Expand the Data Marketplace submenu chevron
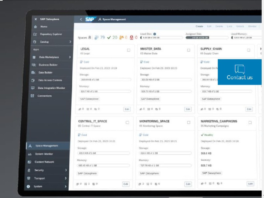The image size is (264, 198). click(x=70, y=57)
